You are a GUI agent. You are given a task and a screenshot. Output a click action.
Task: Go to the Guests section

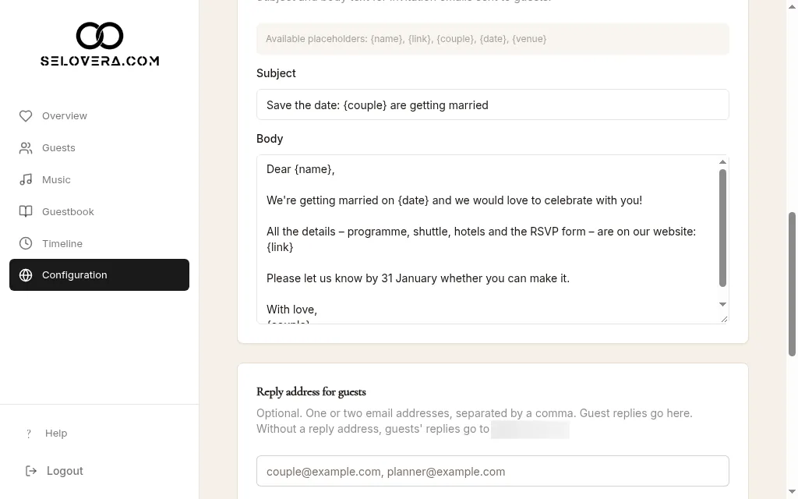click(x=99, y=148)
